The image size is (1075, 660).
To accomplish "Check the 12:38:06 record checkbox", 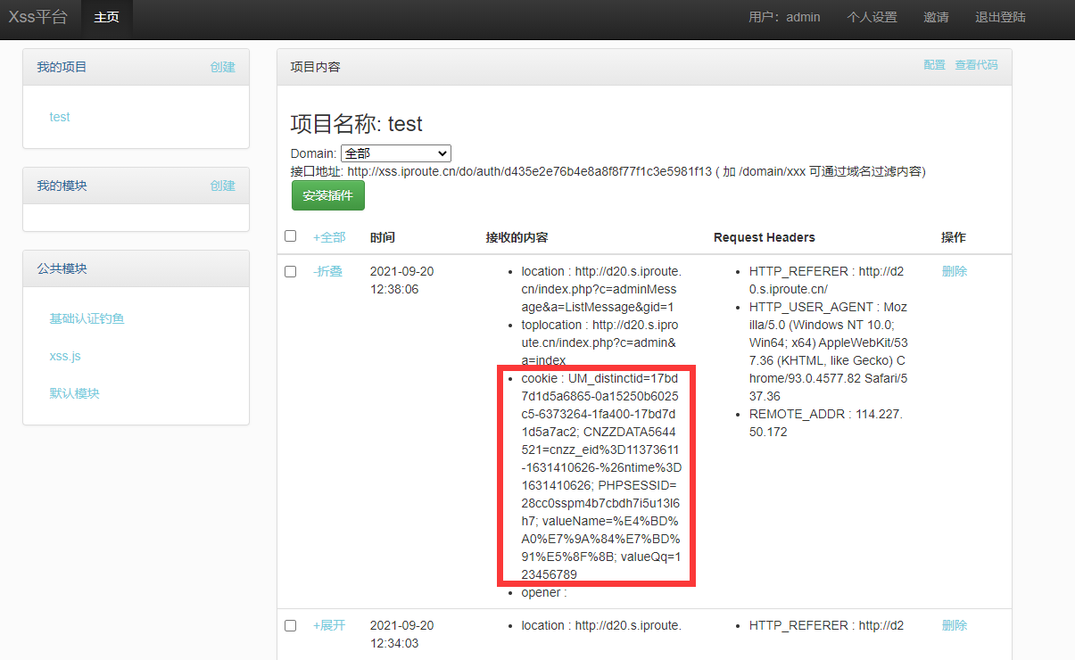I will coord(290,272).
